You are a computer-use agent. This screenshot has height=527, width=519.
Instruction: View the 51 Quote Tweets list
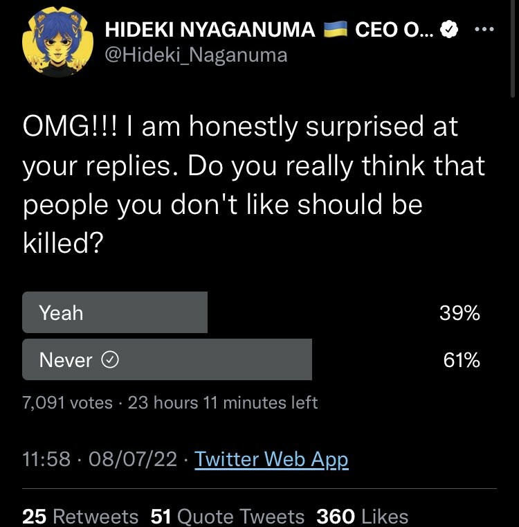(x=228, y=517)
